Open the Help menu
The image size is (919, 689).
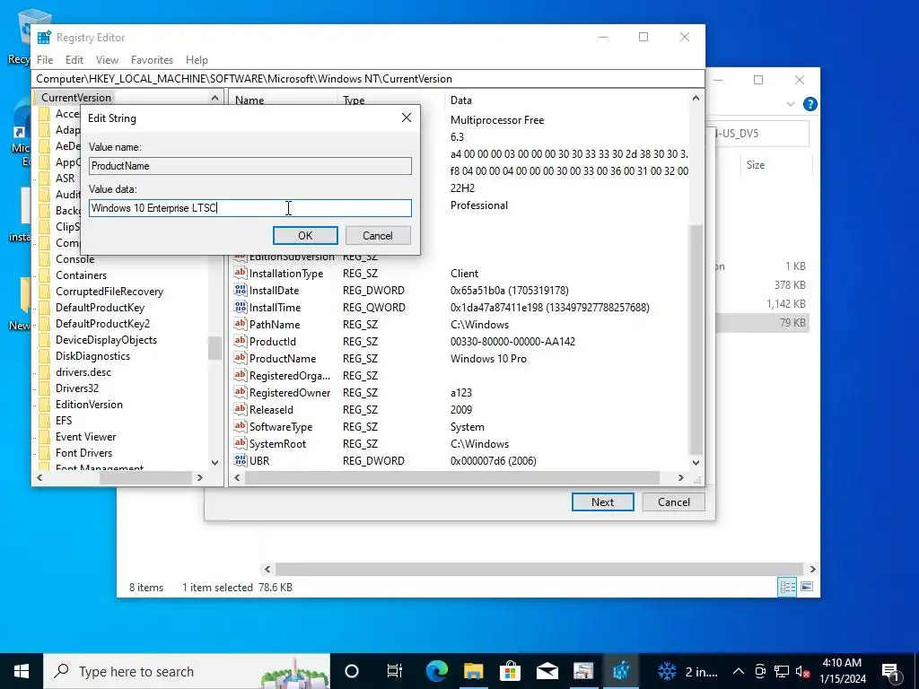pos(197,60)
